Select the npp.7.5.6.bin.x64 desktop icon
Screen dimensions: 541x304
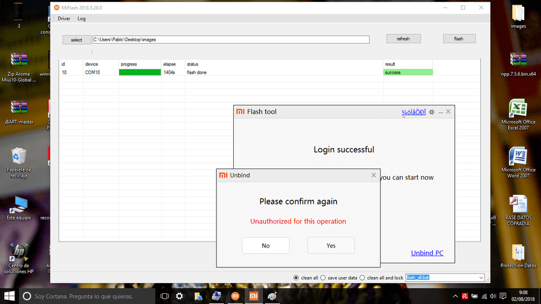tap(518, 64)
